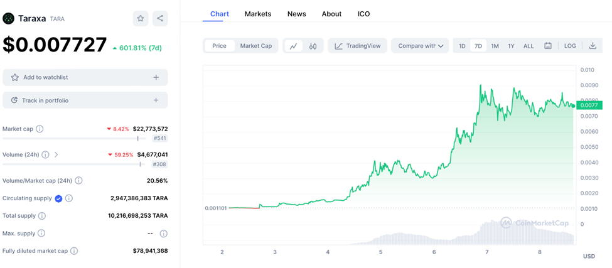Show Fully diluted market cap info icon
The image size is (612, 268).
point(74,251)
